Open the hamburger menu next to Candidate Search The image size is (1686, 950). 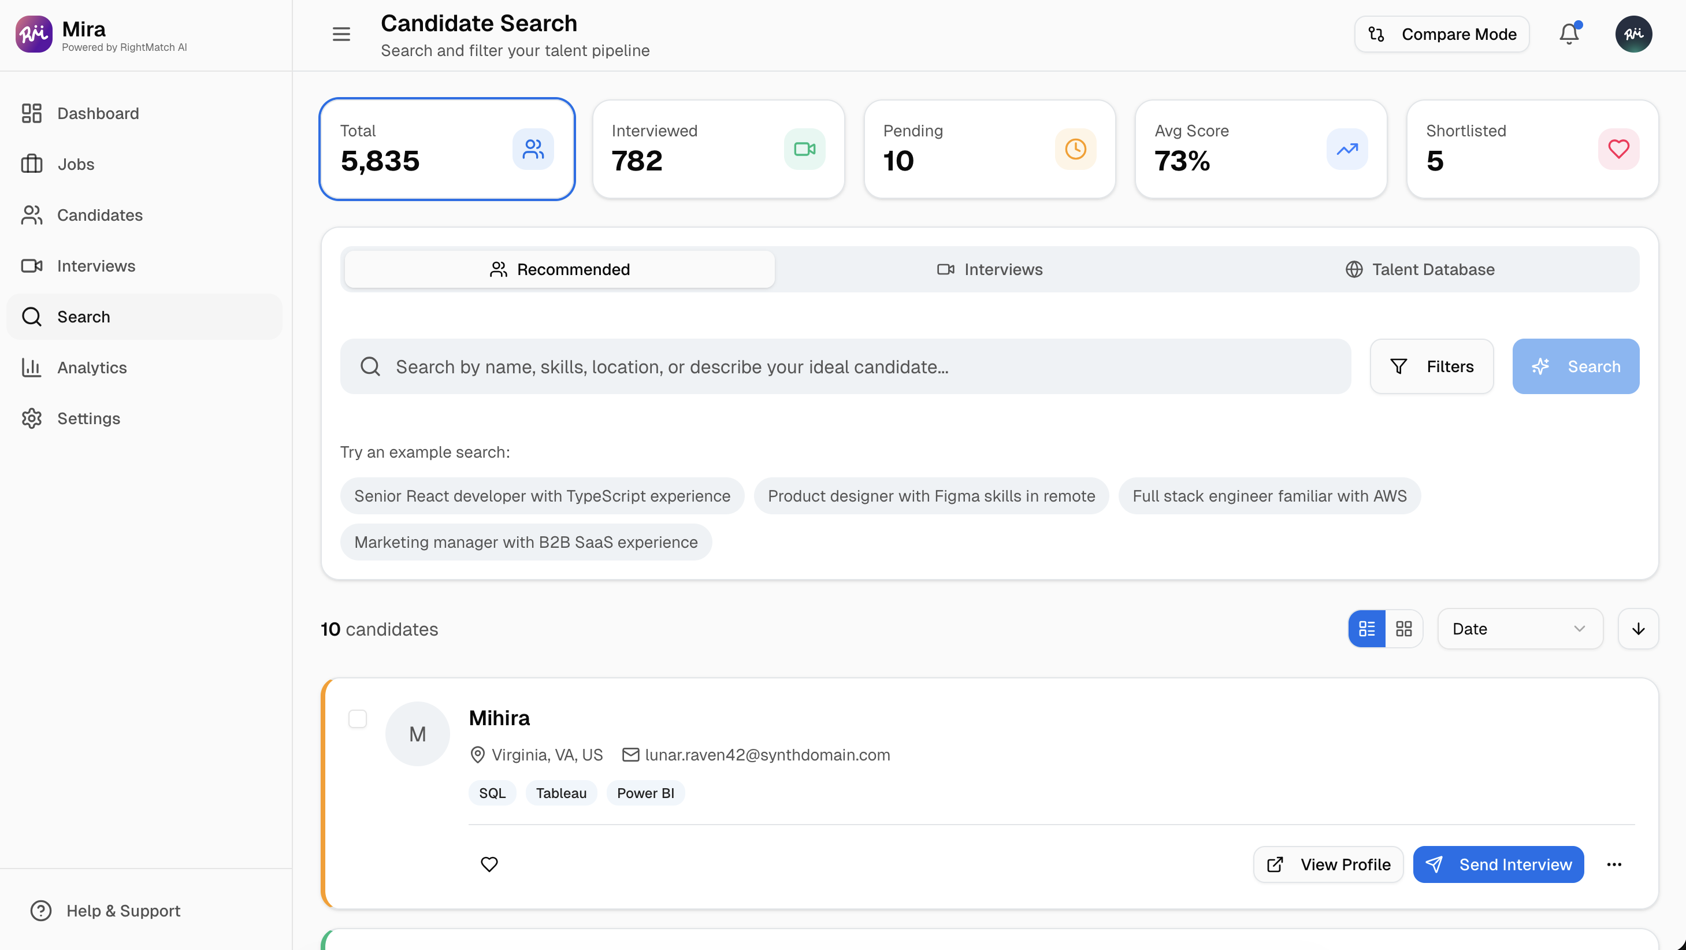pos(341,34)
